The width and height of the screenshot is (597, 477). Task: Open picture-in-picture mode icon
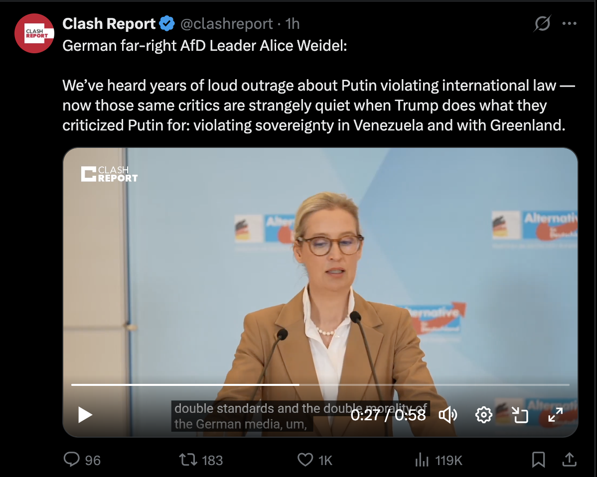(520, 415)
